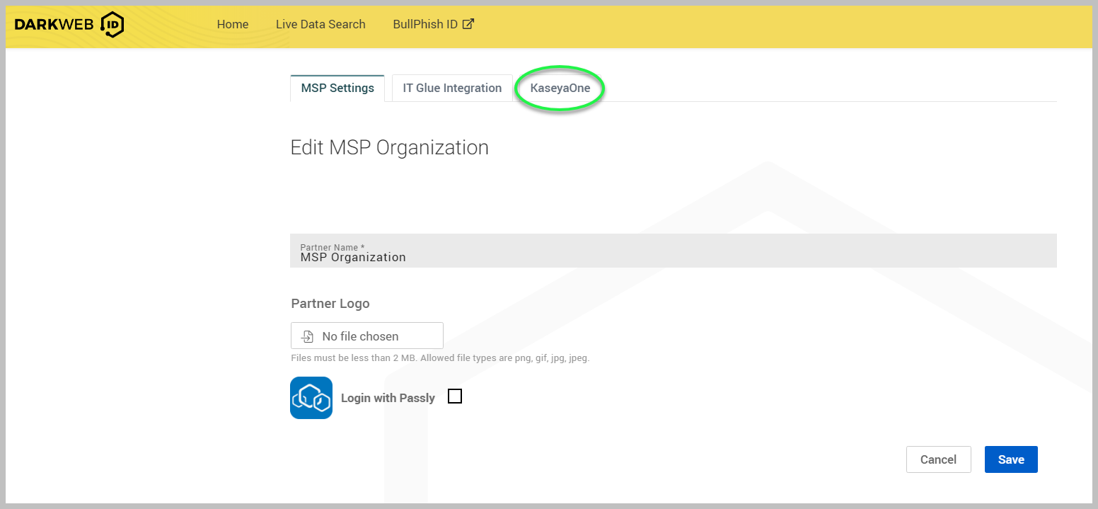Select the MSP Settings tab
The width and height of the screenshot is (1098, 509).
pyautogui.click(x=337, y=88)
